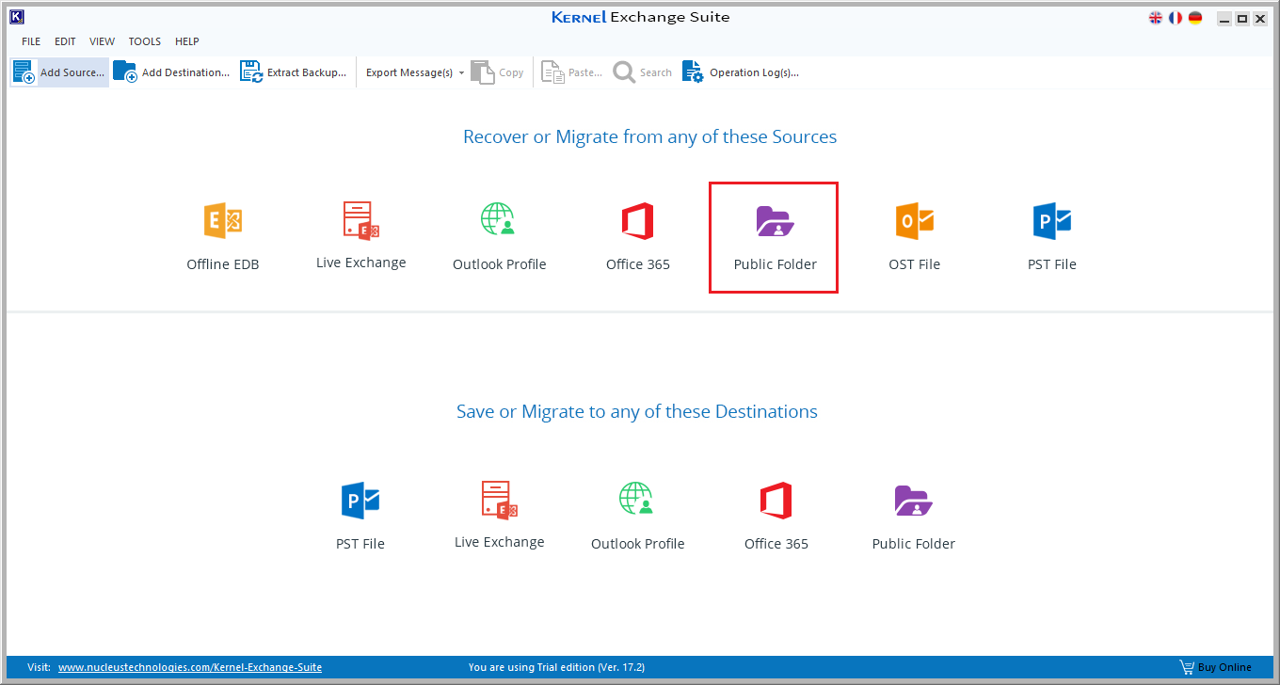Select Public Folder under Destinations

[914, 517]
